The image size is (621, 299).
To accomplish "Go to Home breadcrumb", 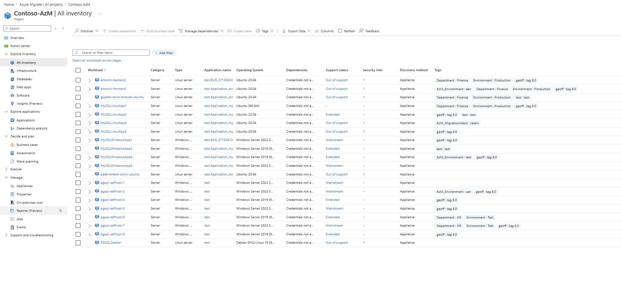I will pyautogui.click(x=9, y=5).
